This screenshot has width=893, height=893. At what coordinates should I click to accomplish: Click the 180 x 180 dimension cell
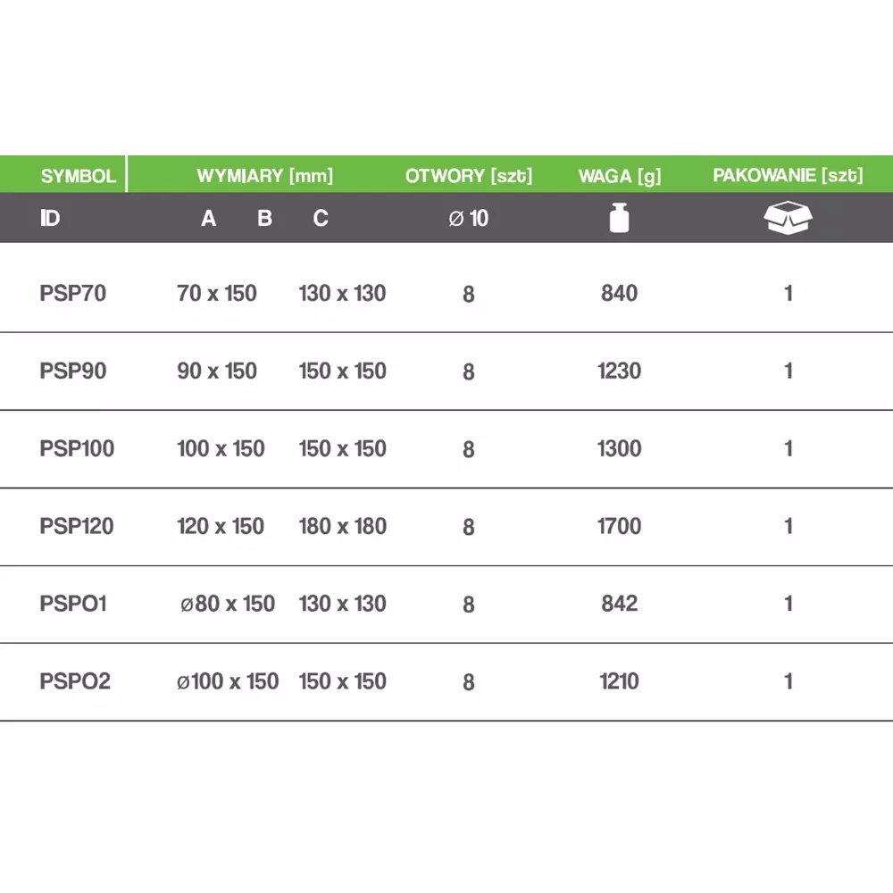(x=343, y=526)
